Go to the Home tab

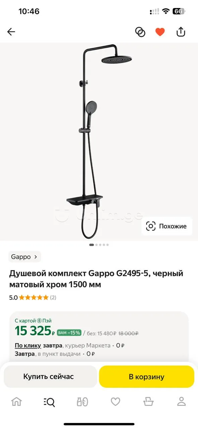point(16,401)
